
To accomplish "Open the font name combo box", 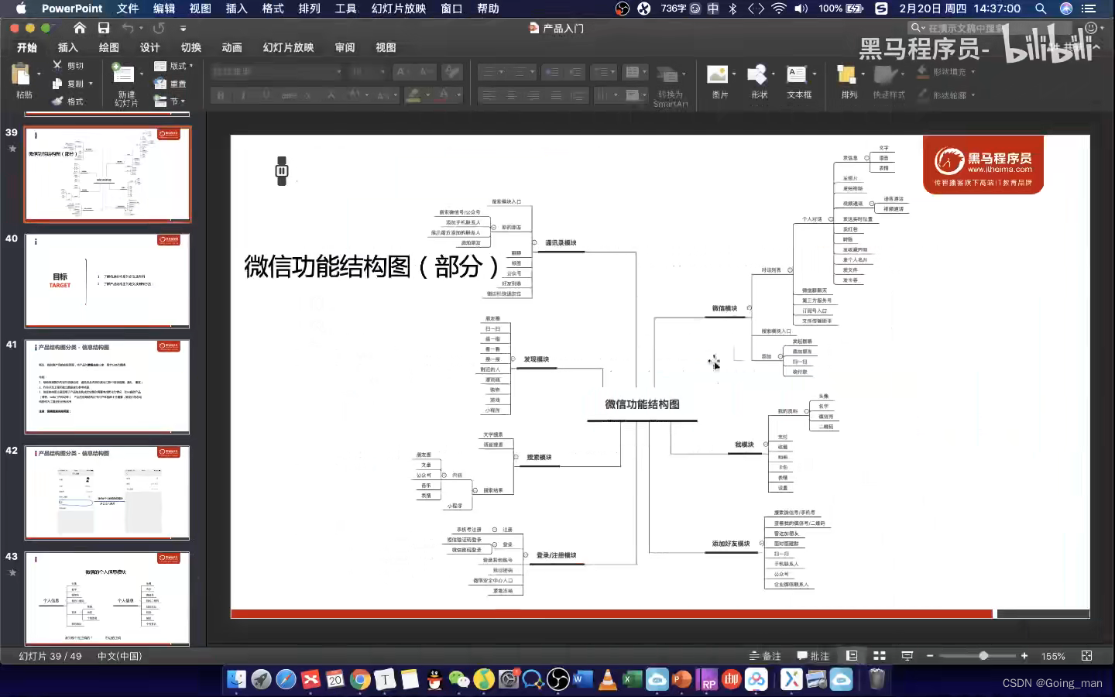I will 276,72.
